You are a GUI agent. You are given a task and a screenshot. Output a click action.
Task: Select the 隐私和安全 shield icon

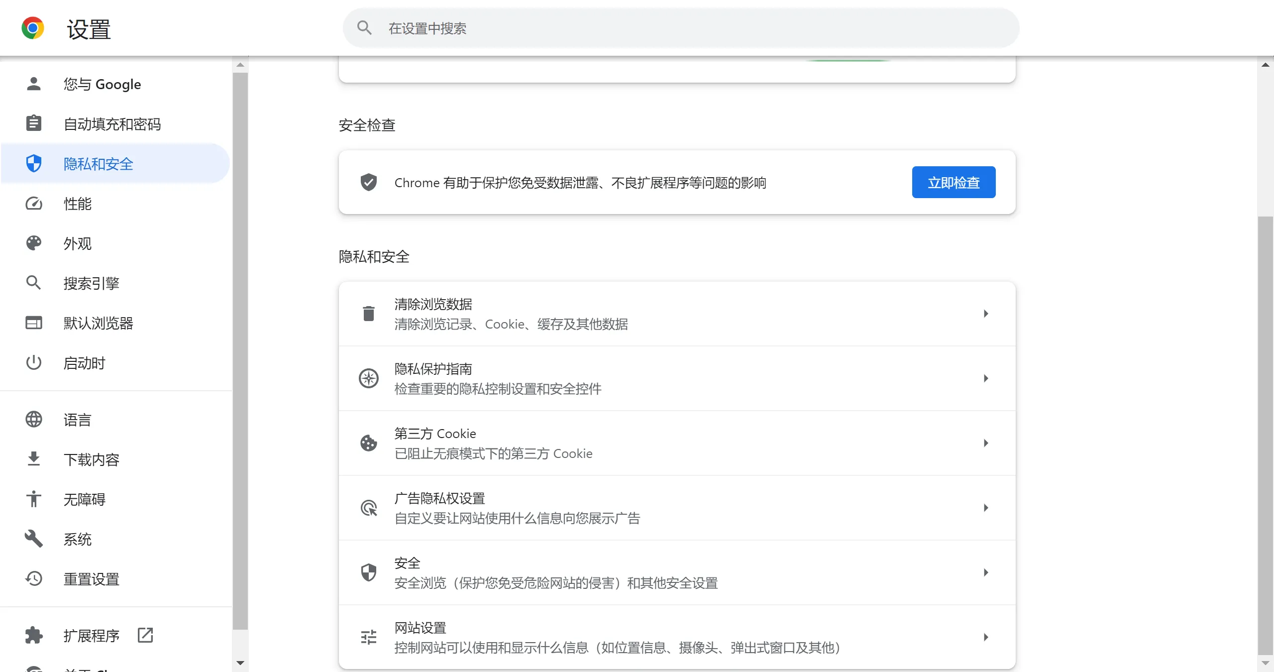pyautogui.click(x=33, y=163)
